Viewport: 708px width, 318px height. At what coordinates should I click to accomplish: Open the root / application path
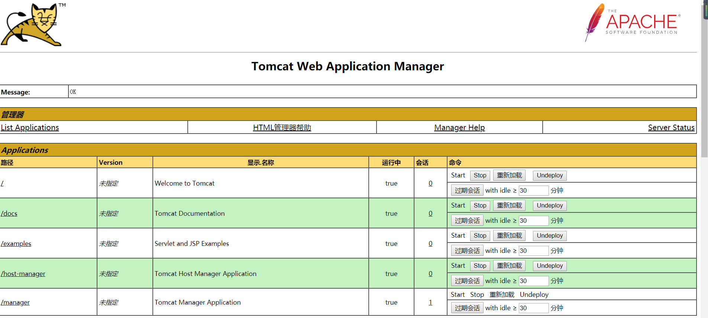(x=2, y=183)
